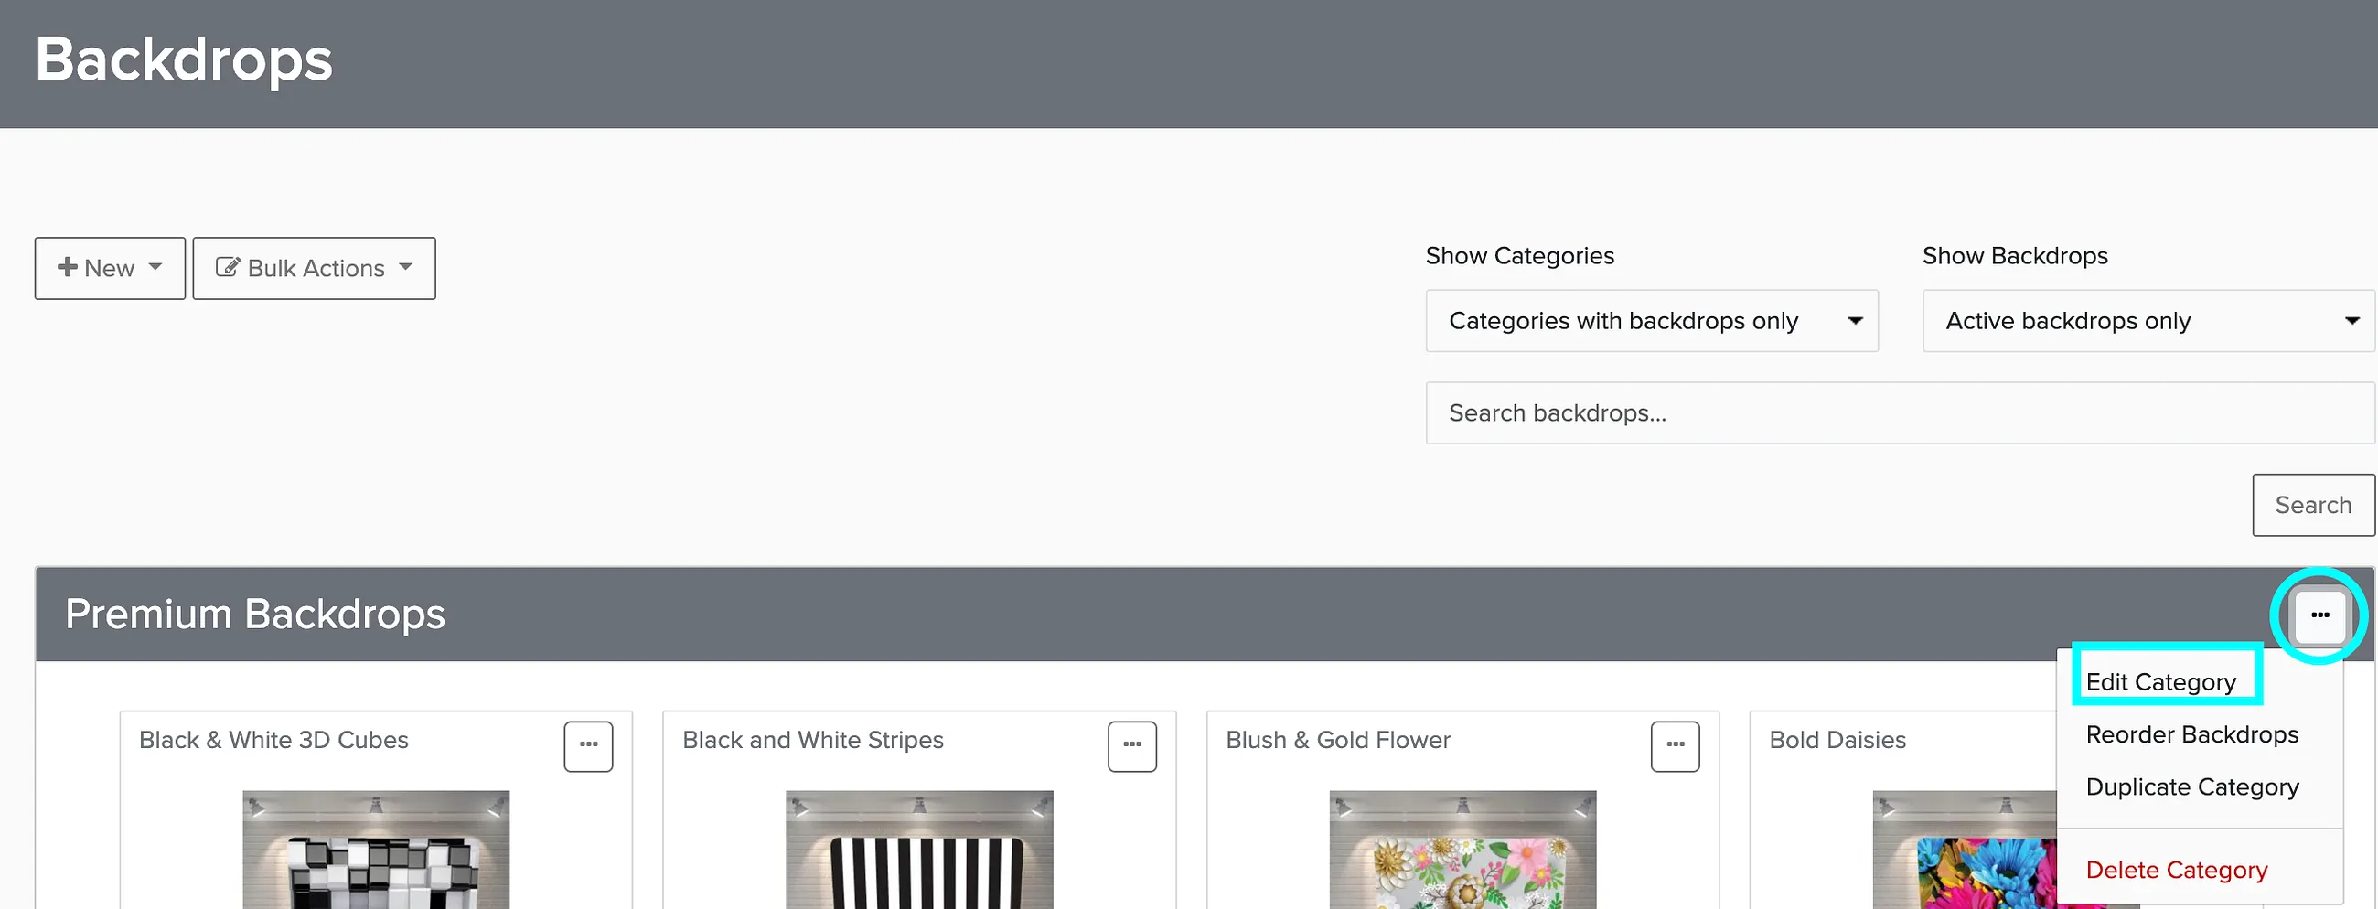Click the plus icon on the New button
2378x909 pixels.
pyautogui.click(x=67, y=268)
